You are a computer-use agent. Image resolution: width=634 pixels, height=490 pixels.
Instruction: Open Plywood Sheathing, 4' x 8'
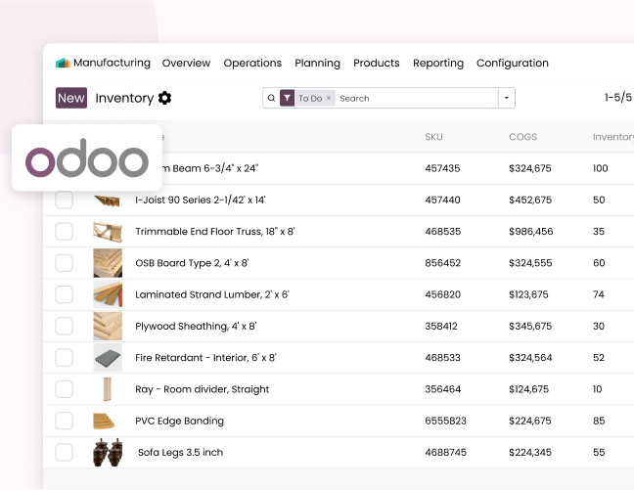pos(196,326)
